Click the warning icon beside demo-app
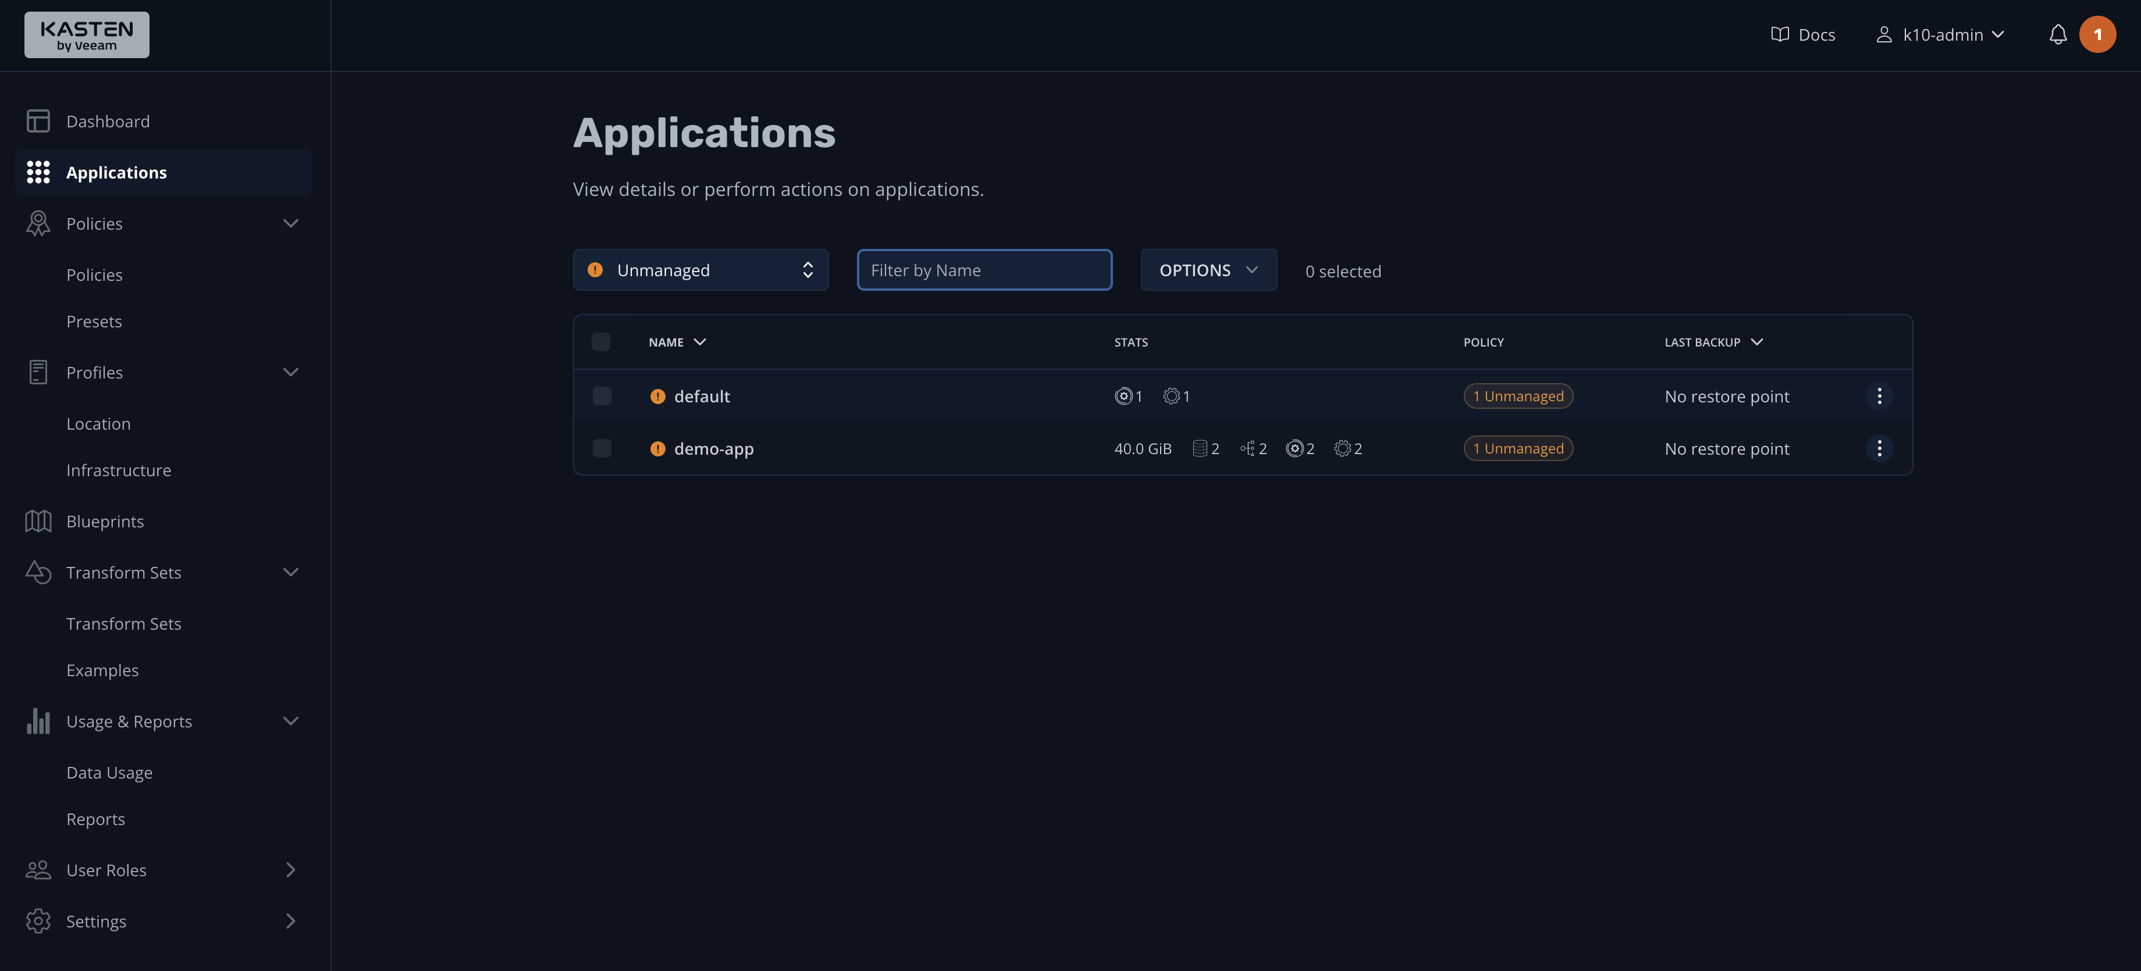The height and width of the screenshot is (971, 2141). coord(657,448)
